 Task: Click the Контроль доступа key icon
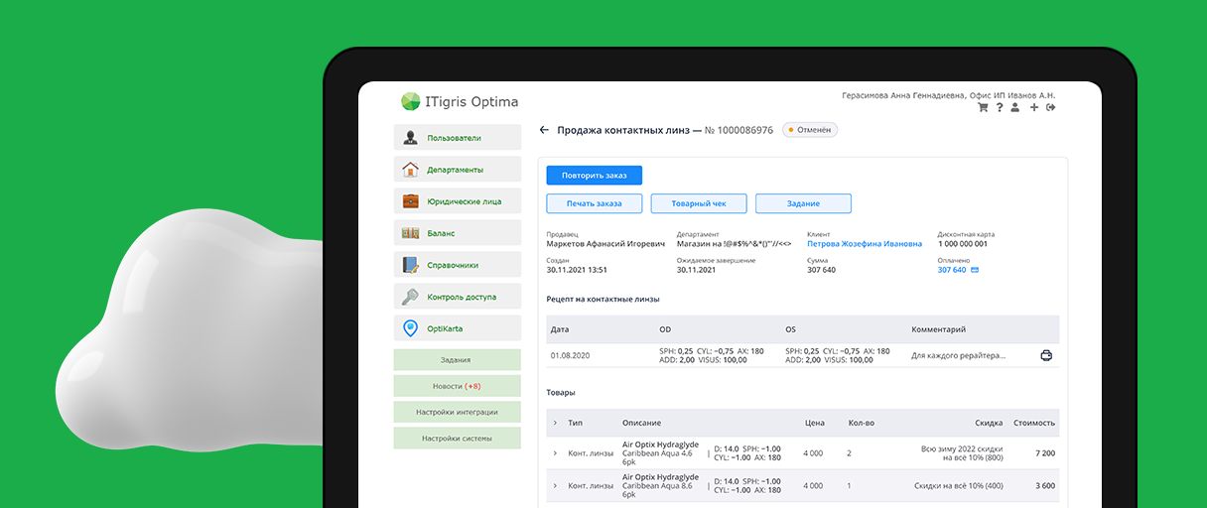[410, 297]
